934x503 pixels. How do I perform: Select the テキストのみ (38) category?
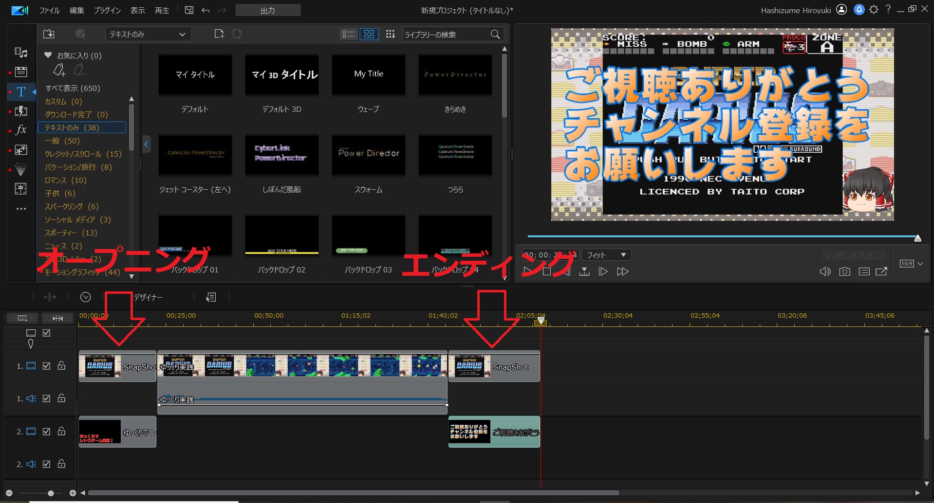(x=82, y=127)
